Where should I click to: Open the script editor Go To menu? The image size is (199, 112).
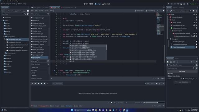[x=46, y=11]
